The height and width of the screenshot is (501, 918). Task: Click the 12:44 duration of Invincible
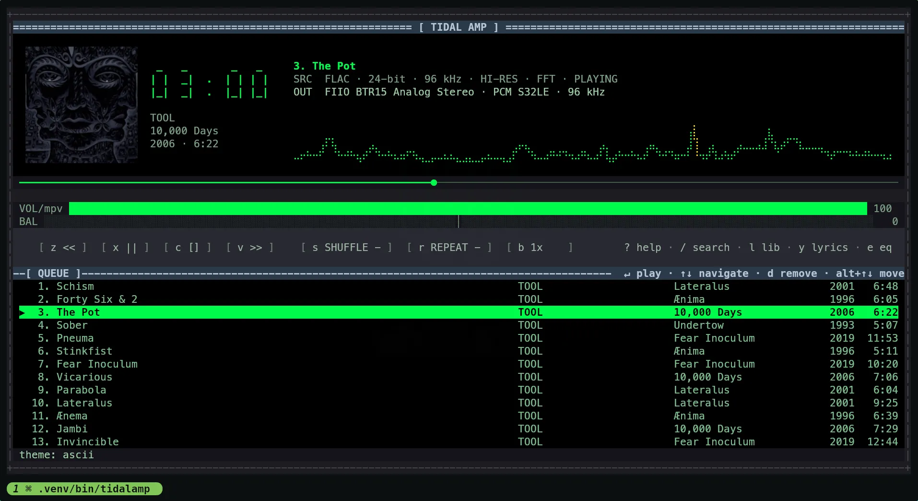click(883, 442)
